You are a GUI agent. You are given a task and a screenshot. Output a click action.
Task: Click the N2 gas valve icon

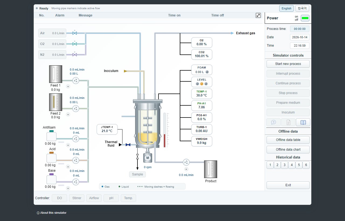click(x=75, y=55)
